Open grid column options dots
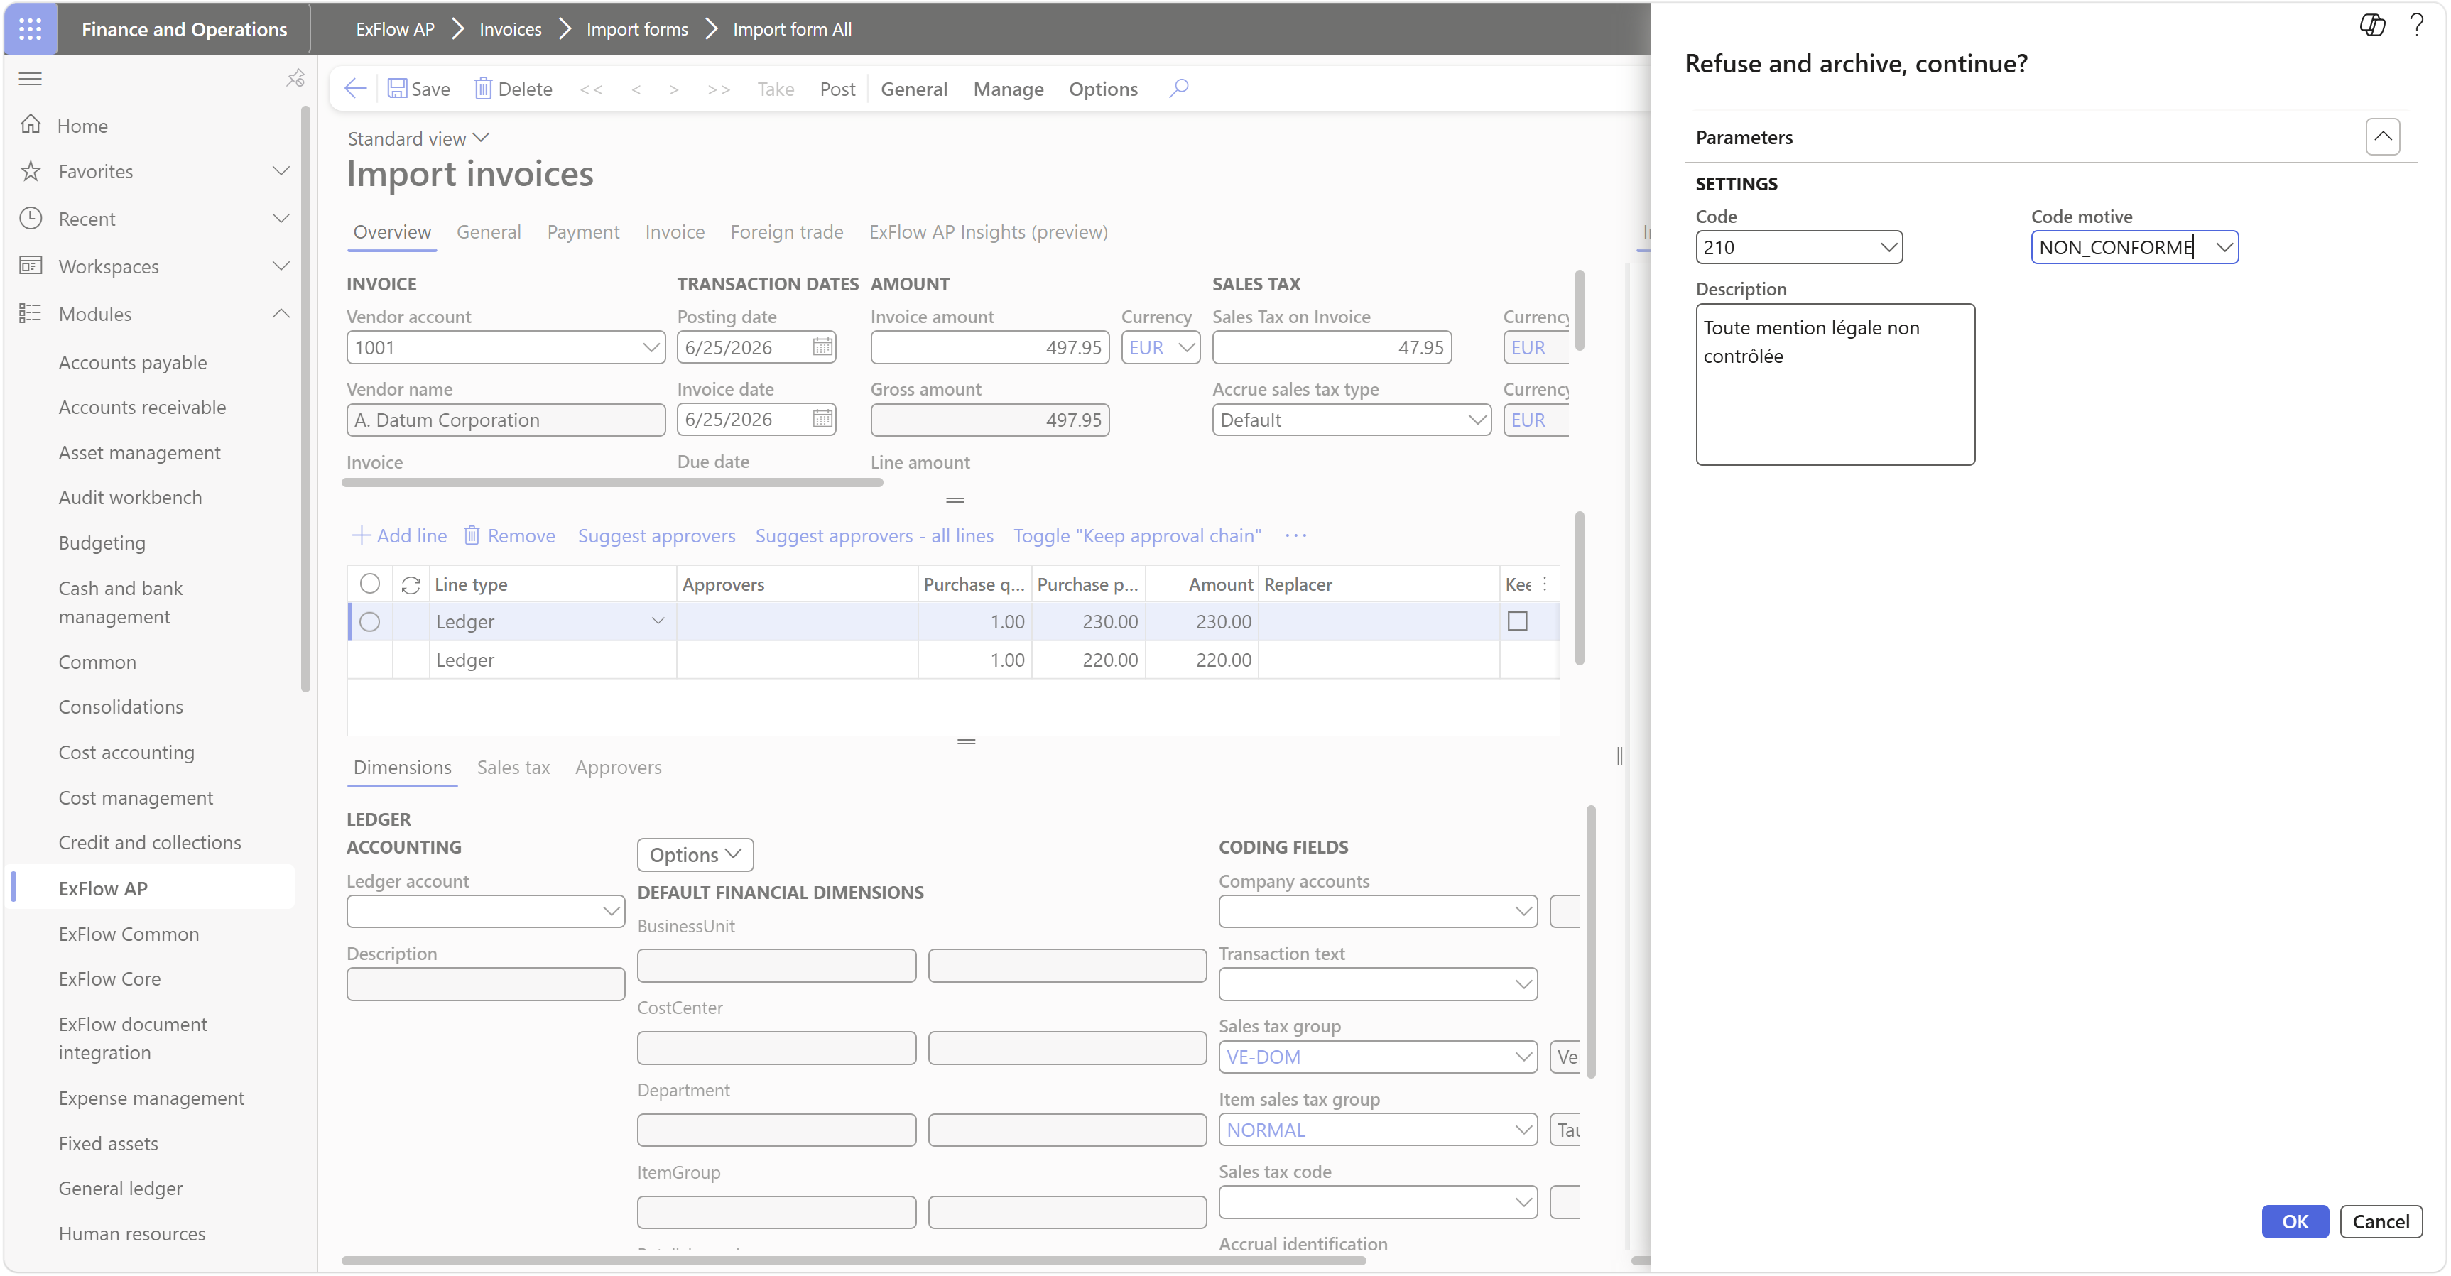The height and width of the screenshot is (1276, 2451). (1544, 584)
